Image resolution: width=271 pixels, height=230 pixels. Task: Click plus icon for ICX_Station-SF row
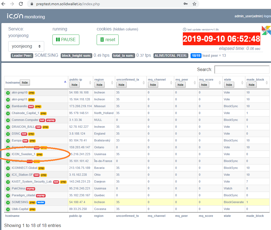(x=8, y=175)
